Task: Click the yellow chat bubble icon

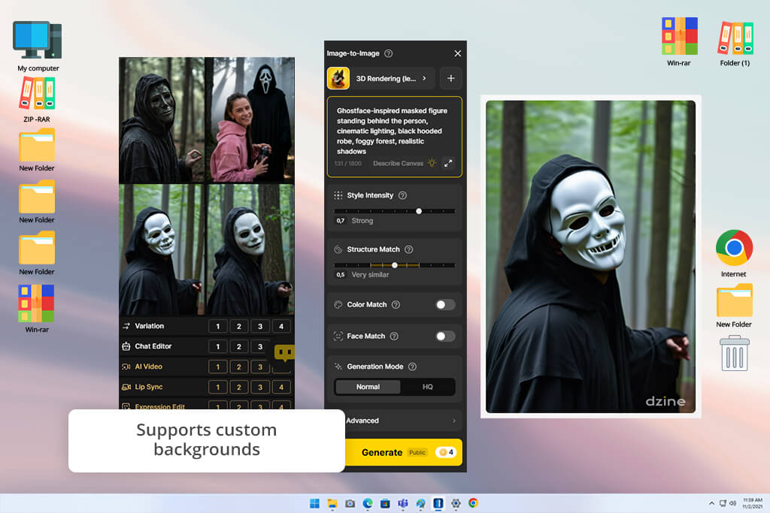Action: pyautogui.click(x=284, y=352)
